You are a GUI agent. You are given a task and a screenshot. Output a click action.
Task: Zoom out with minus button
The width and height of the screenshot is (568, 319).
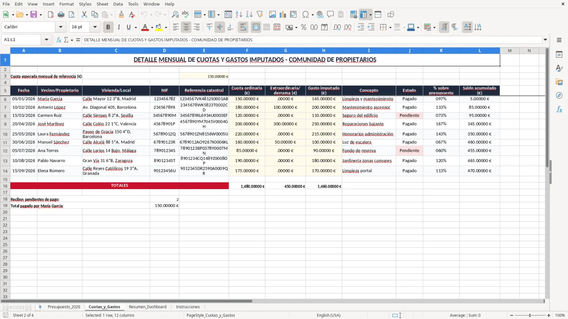tap(511, 315)
